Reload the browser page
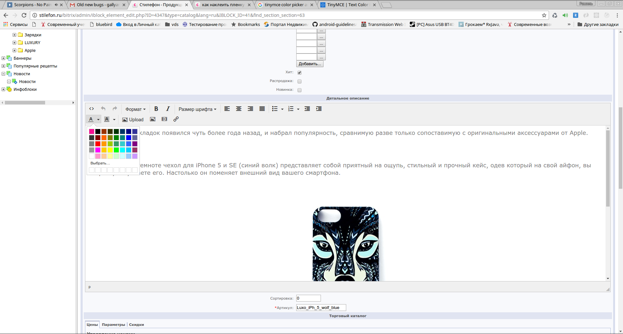This screenshot has height=334, width=623. (24, 15)
